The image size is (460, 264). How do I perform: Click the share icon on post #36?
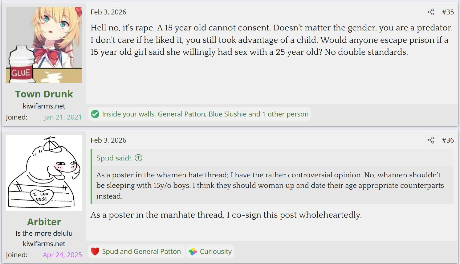click(431, 140)
